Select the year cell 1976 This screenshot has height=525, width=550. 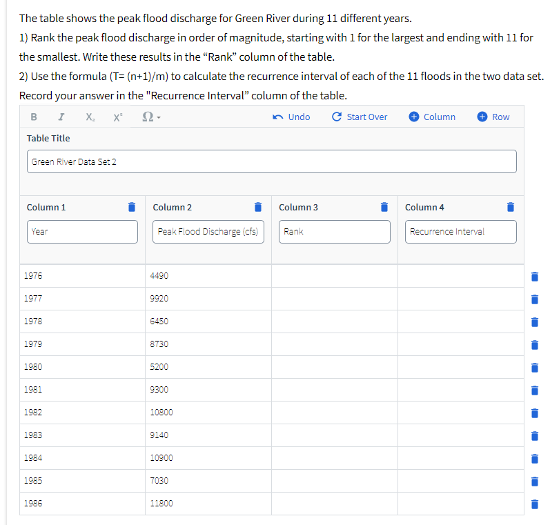pyautogui.click(x=82, y=276)
